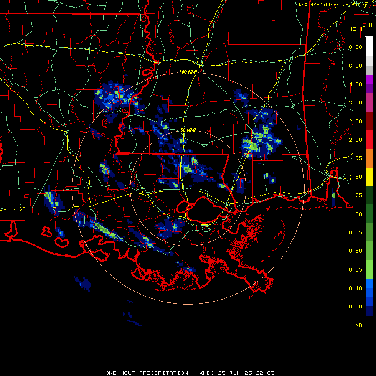Click the "0.75" legend value
Viewport: 376px width, 376px height.
[x=356, y=233]
